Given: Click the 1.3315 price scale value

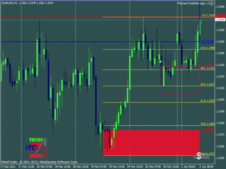Looking at the screenshot, I should coord(220,88).
